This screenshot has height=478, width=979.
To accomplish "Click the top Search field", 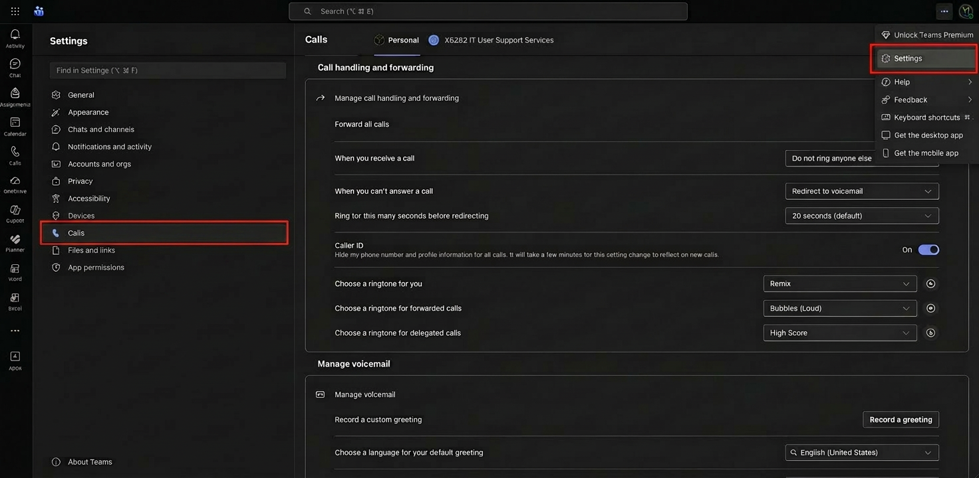I will coord(488,11).
